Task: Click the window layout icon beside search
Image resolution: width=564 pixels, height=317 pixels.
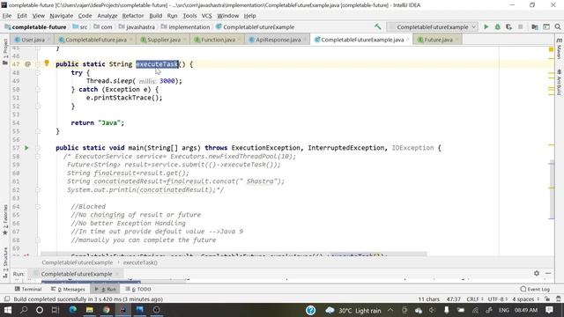Action: [x=546, y=26]
